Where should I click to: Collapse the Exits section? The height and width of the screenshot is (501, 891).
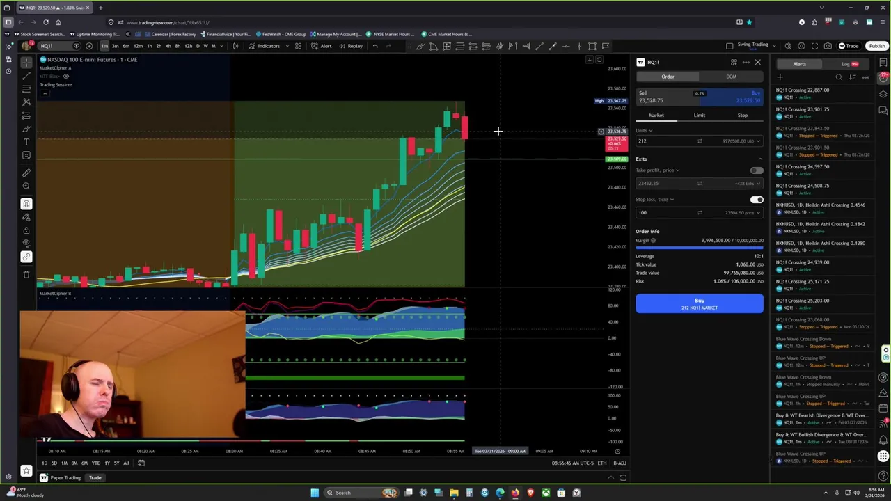coord(759,159)
